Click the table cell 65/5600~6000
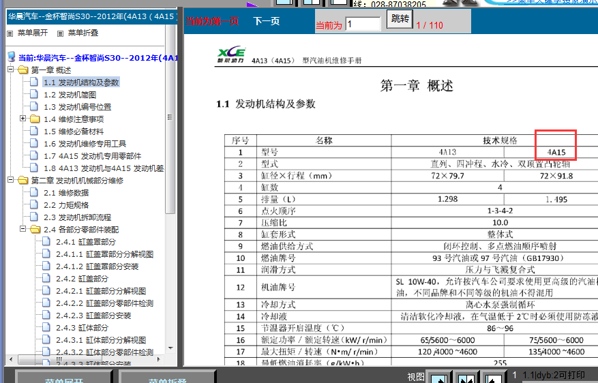 [447, 340]
